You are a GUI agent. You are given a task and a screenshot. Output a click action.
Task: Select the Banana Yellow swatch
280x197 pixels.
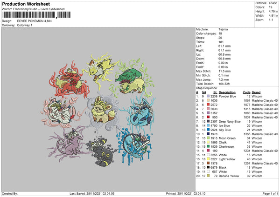point(208,176)
